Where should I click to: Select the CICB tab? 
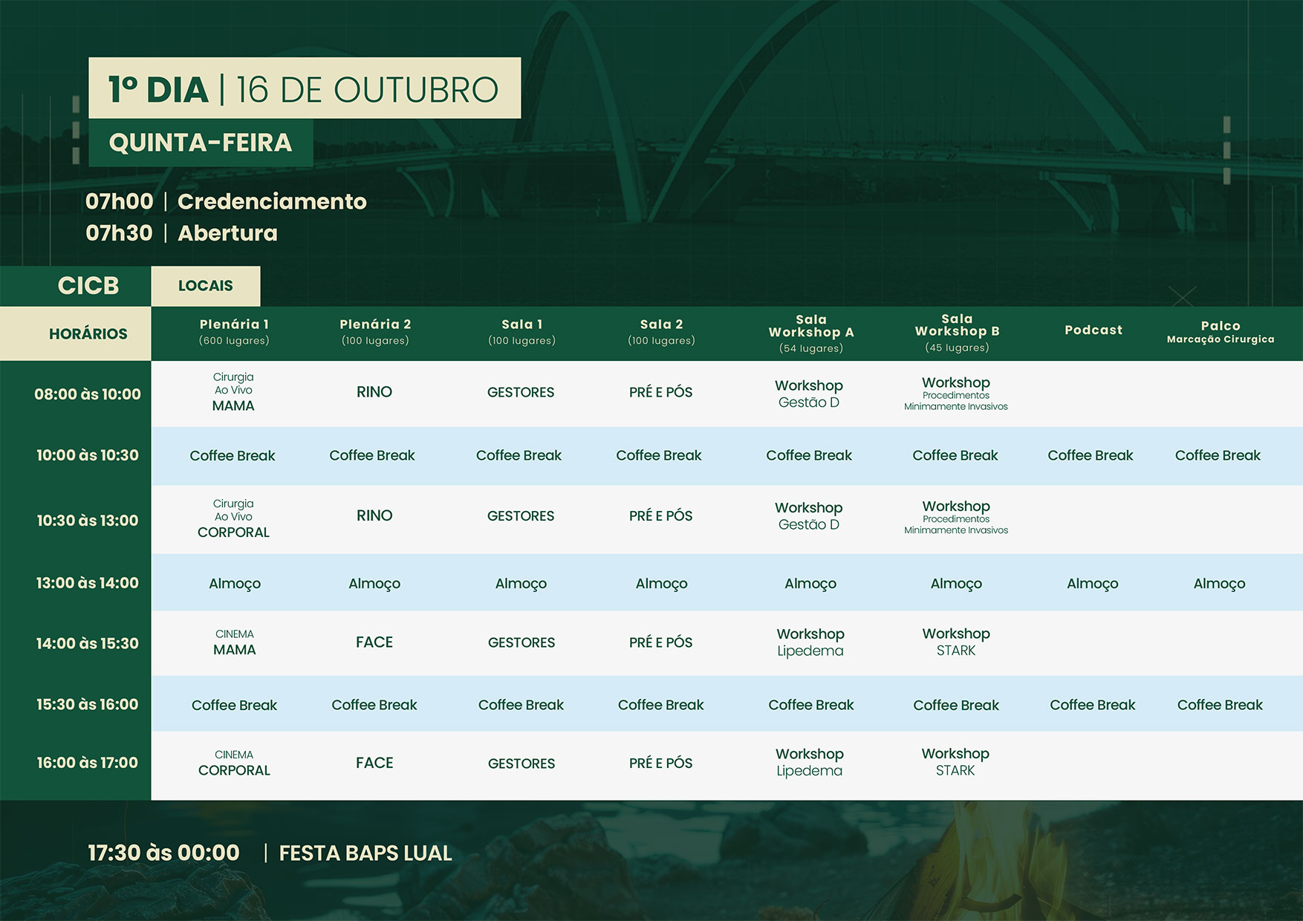pos(88,286)
